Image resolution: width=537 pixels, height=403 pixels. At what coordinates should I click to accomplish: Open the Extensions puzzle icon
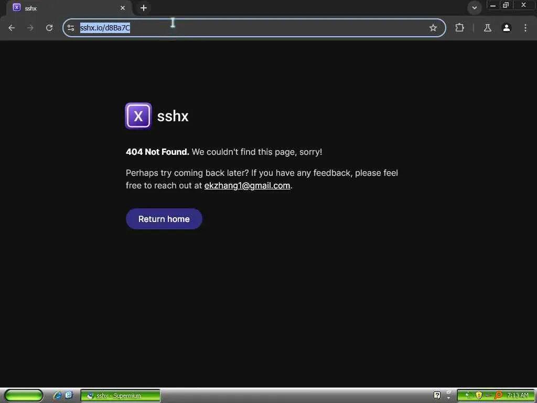(459, 28)
